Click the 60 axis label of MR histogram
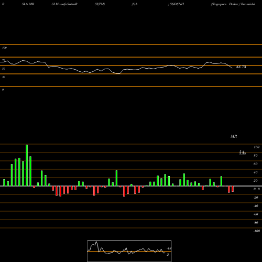The image size is (262, 262). pos(256,164)
